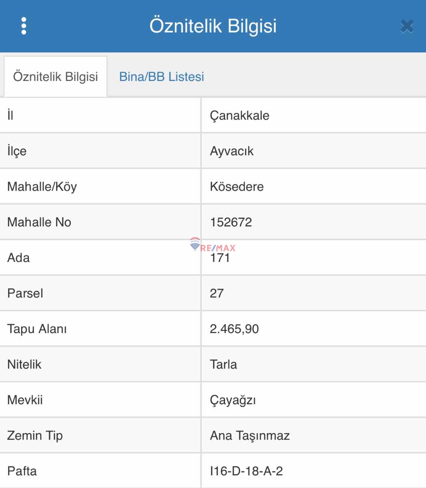The image size is (426, 488).
Task: Open the three-dot menu in the header
Action: coord(24,26)
